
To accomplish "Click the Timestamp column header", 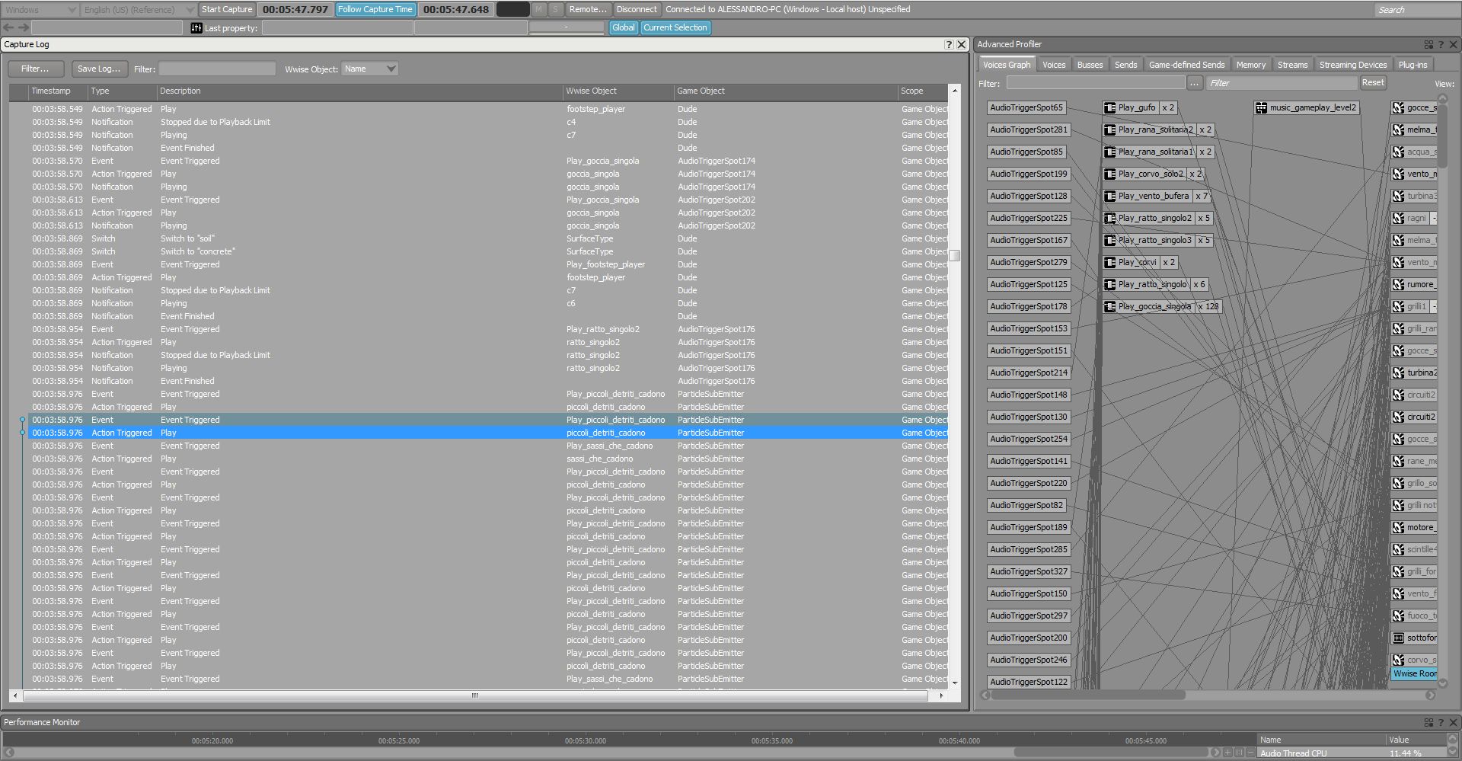I will pyautogui.click(x=57, y=91).
